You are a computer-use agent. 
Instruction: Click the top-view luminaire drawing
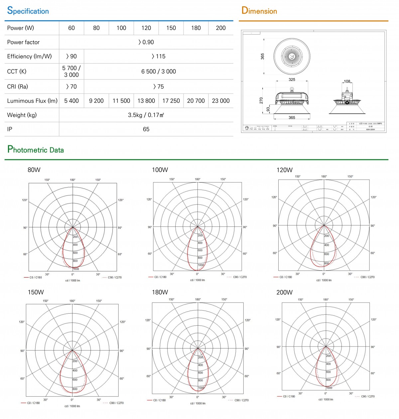[292, 56]
